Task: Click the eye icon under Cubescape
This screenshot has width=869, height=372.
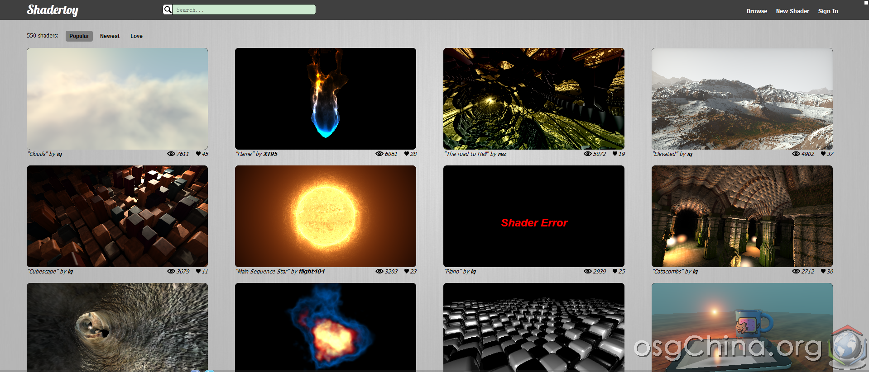Action: [171, 271]
